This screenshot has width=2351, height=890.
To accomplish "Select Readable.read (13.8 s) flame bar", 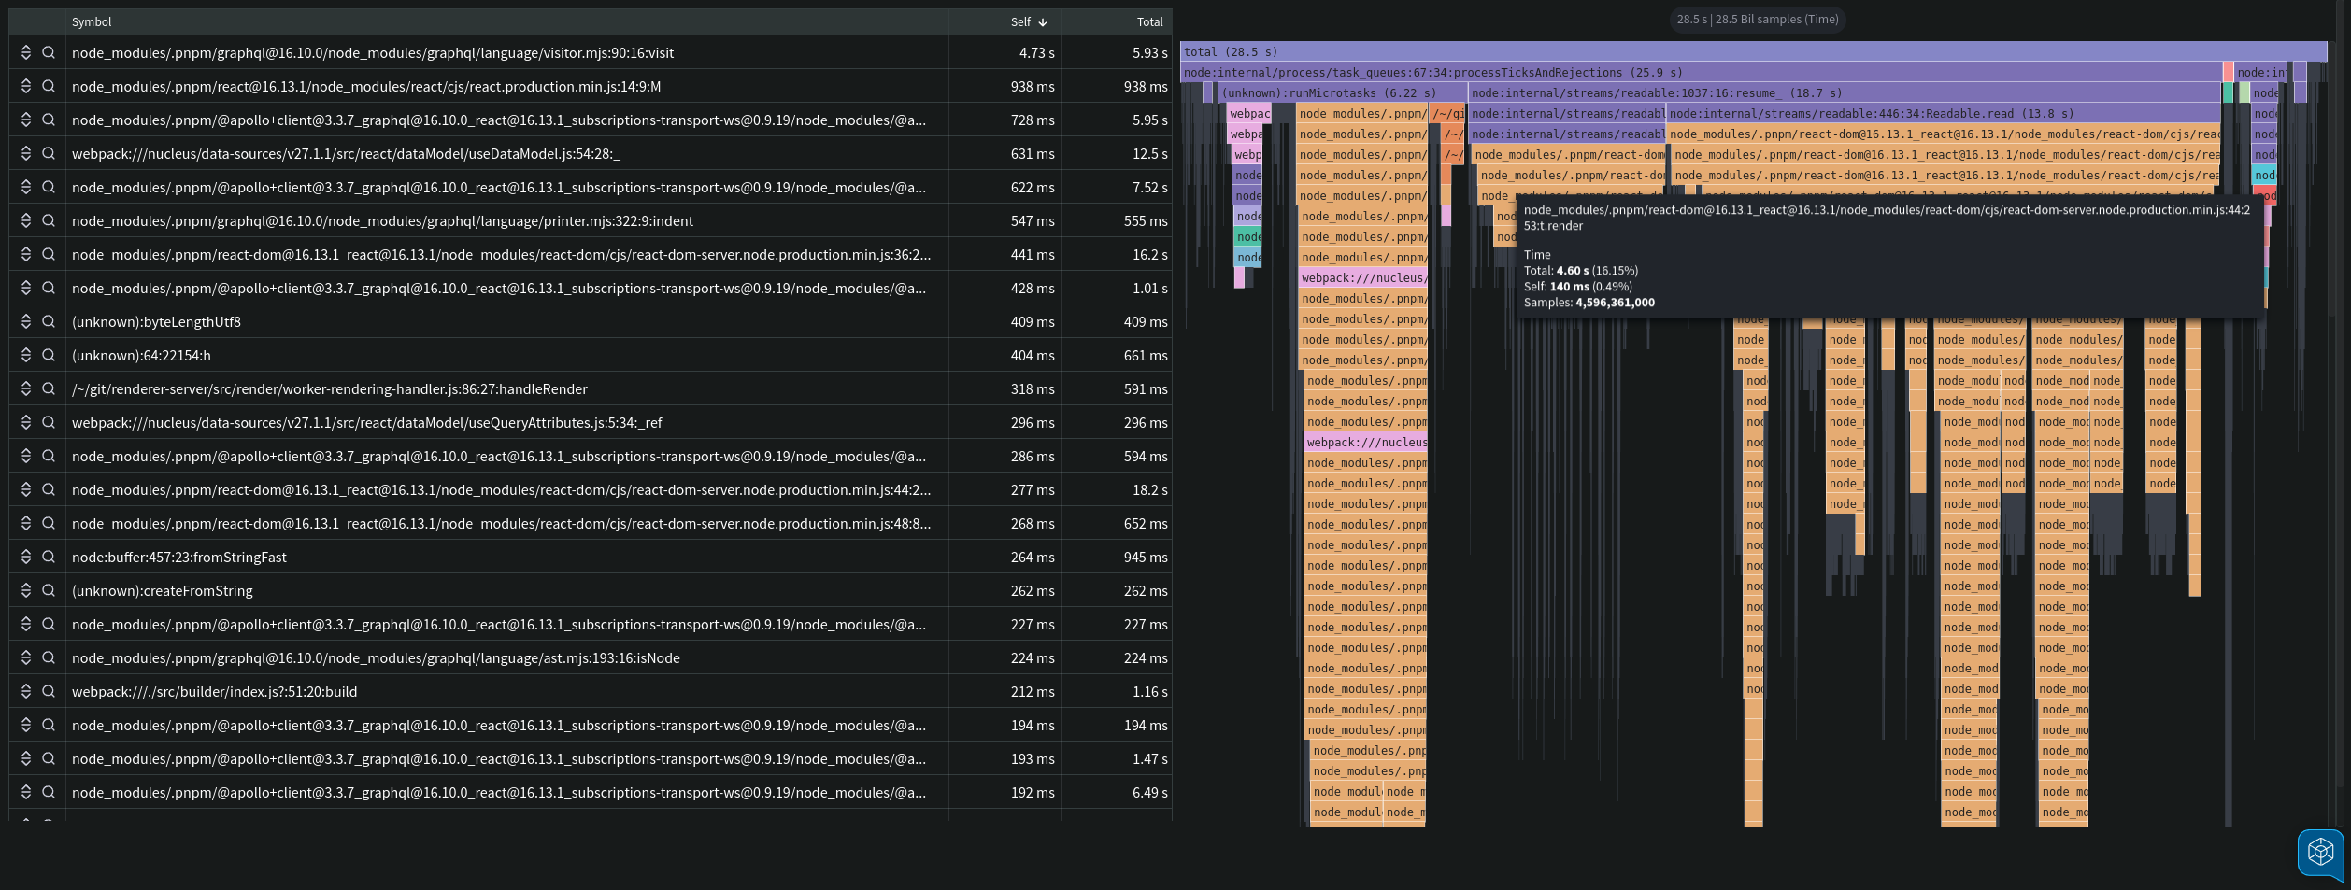I will click(x=1944, y=113).
